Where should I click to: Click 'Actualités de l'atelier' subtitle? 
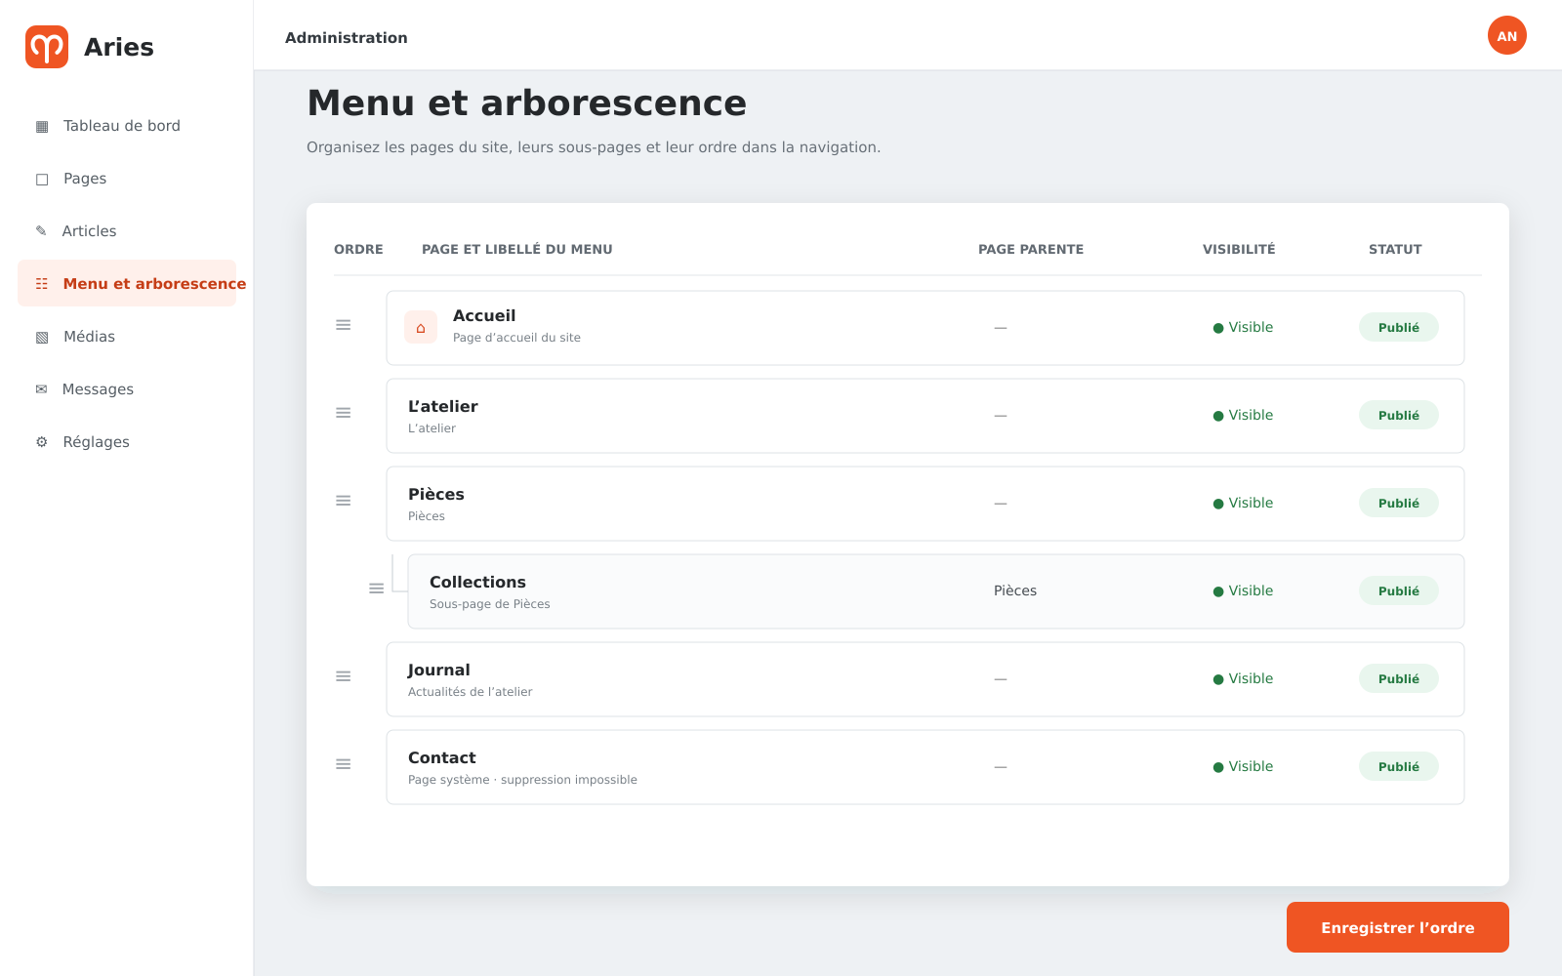[471, 692]
